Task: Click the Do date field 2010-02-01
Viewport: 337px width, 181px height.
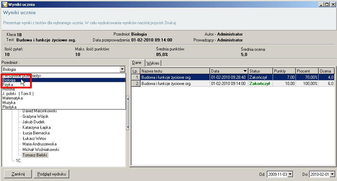Action: [x=320, y=174]
